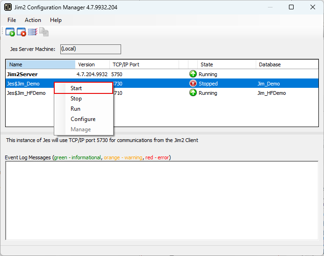Click port 5750 cell
Screen dimensions: 324x256
(117, 74)
